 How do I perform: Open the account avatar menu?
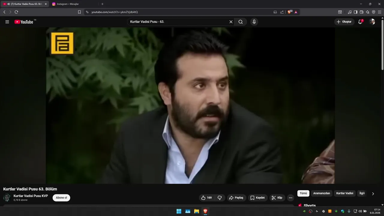[372, 22]
